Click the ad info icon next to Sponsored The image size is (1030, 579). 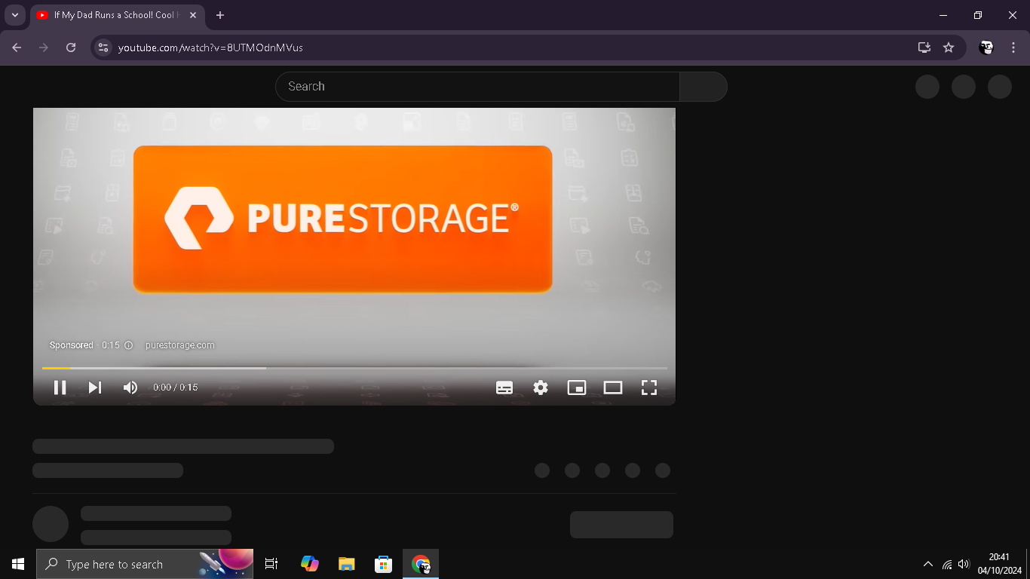coord(128,345)
